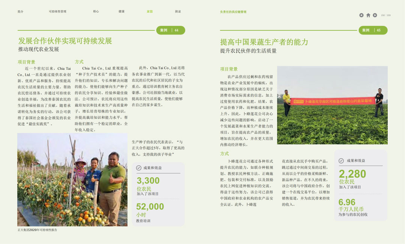Open the 健康 section tab
The height and width of the screenshot is (244, 405).
121,12
